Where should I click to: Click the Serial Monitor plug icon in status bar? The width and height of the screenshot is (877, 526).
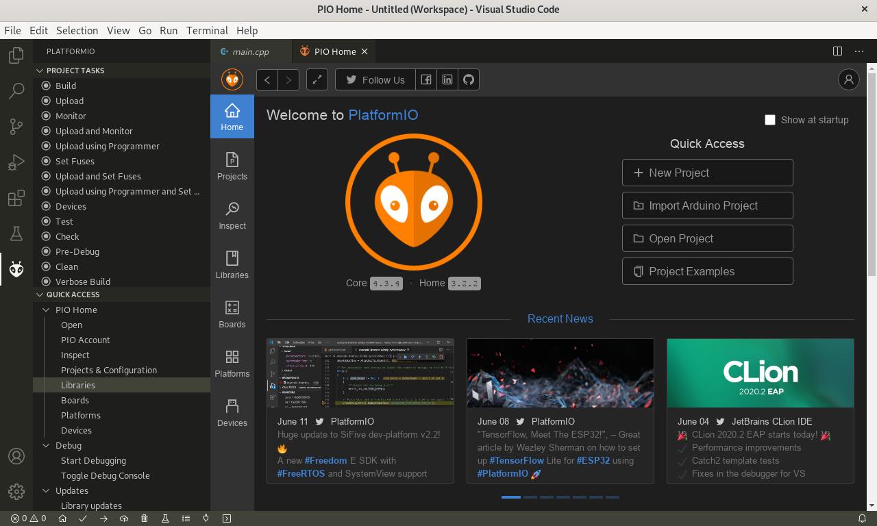206,518
